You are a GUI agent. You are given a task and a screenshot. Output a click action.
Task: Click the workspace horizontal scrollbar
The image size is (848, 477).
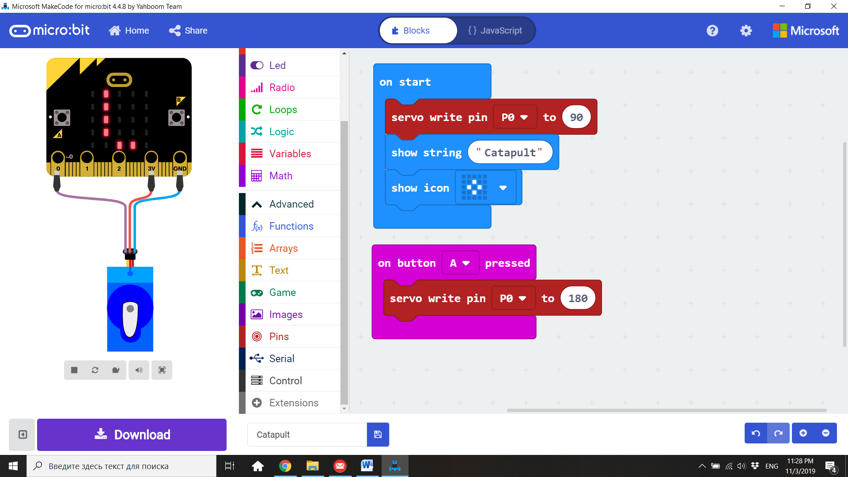tap(667, 410)
